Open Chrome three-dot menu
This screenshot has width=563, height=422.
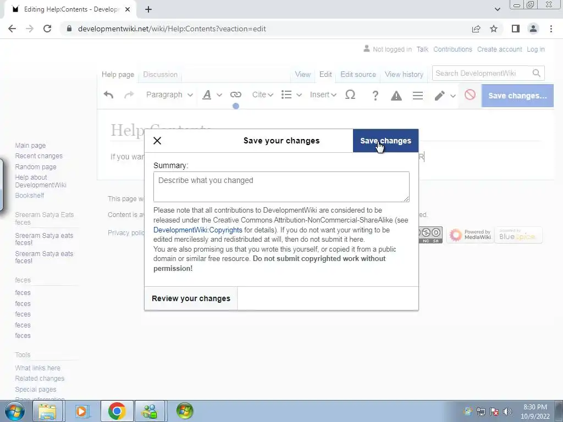pyautogui.click(x=551, y=29)
